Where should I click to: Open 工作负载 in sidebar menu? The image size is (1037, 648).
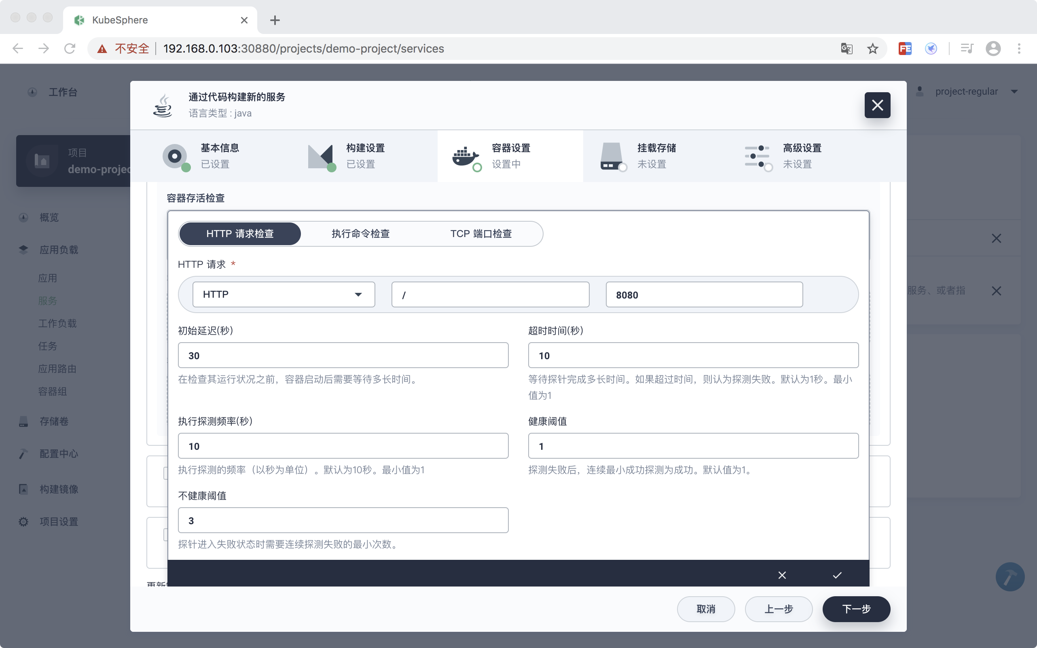(57, 323)
